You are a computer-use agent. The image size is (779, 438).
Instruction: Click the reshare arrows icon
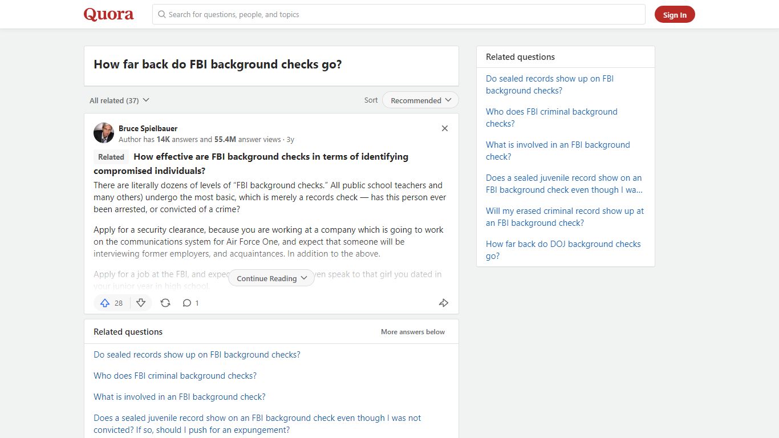pyautogui.click(x=165, y=303)
